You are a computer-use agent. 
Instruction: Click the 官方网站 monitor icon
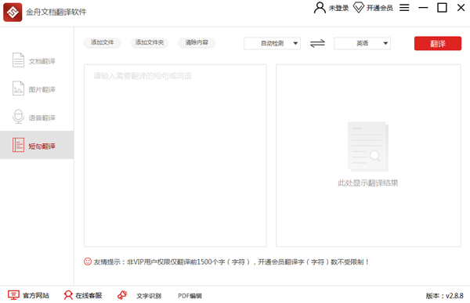pos(13,295)
